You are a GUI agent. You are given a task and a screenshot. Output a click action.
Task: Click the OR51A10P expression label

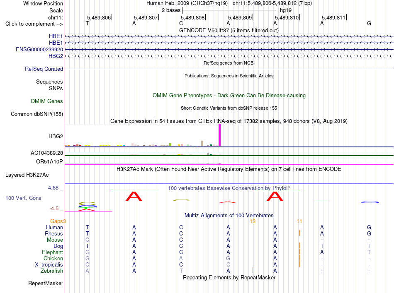(49, 161)
